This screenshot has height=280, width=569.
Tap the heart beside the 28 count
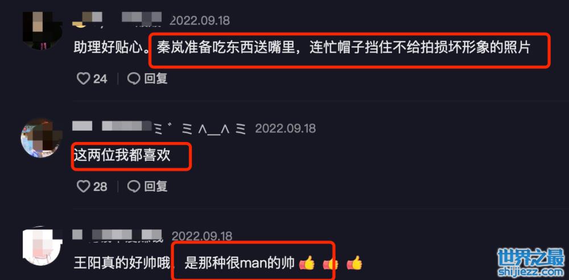pos(83,186)
